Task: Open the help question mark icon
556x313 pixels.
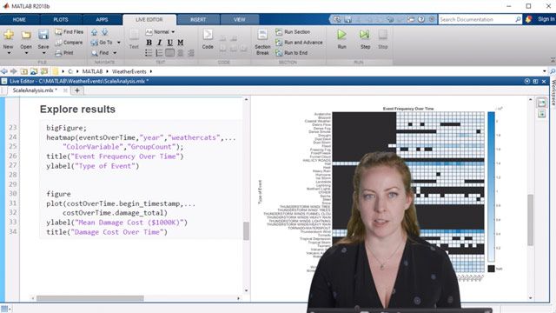Action: [421, 19]
